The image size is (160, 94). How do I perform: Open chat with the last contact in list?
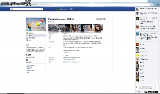pos(147,80)
